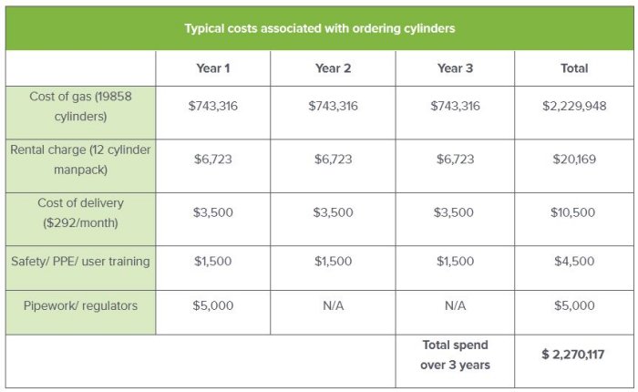Select the Year 3 column header
This screenshot has width=638, height=392.
[x=455, y=68]
